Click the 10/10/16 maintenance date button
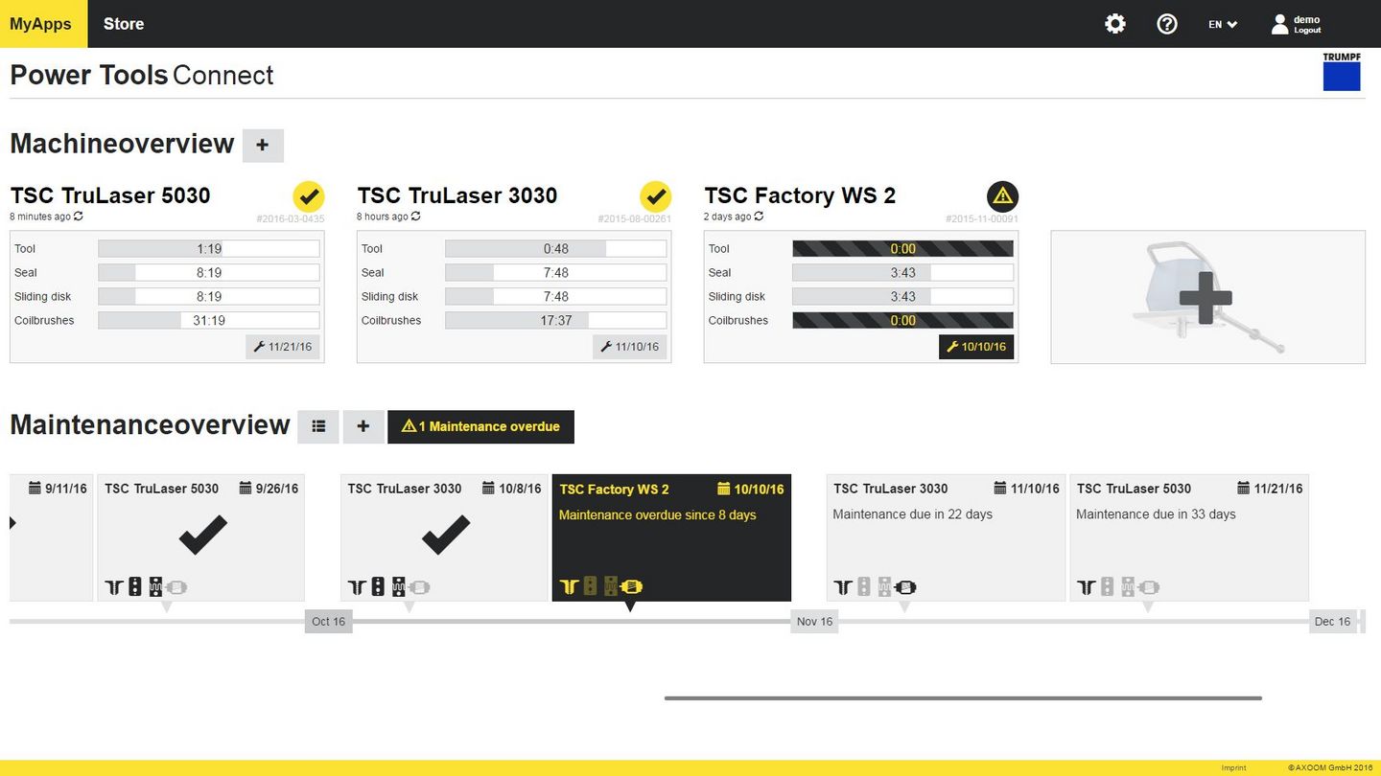 (x=976, y=347)
